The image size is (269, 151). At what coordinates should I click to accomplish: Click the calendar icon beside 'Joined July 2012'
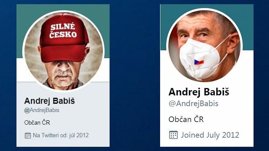pos(173,135)
